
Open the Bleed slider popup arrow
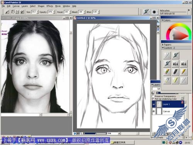[84, 12]
